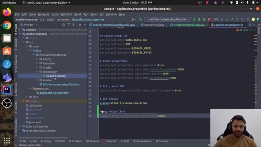Open the Problems tool window
This screenshot has width=261, height=147.
coord(75,141)
